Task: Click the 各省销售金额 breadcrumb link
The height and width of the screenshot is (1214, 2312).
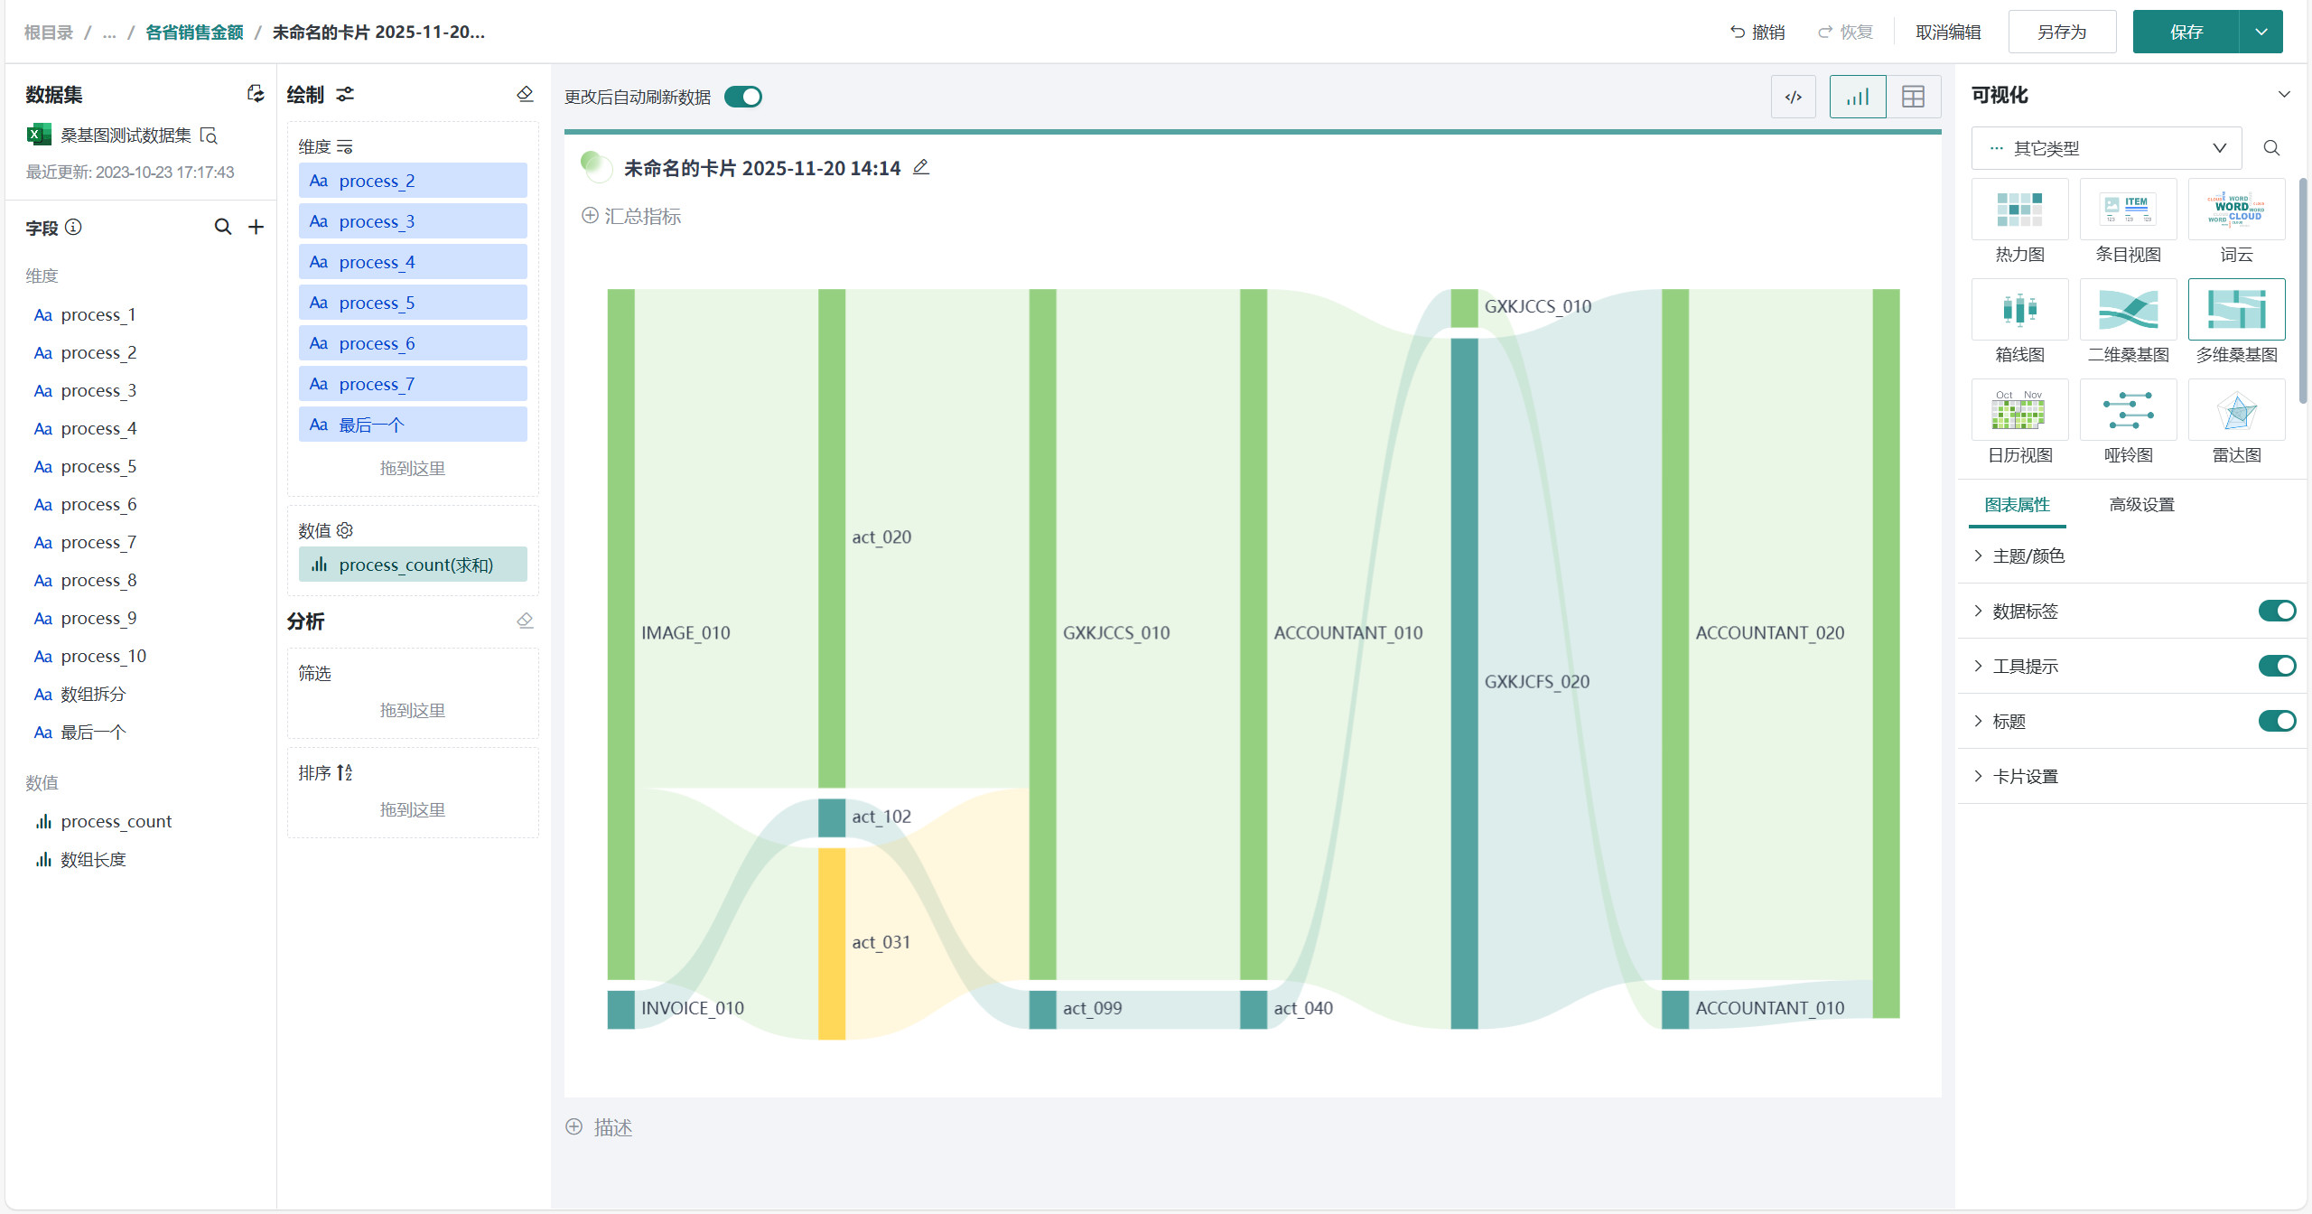Action: click(194, 32)
